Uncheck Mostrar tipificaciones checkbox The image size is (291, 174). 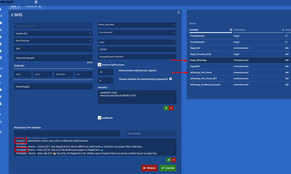[99, 64]
